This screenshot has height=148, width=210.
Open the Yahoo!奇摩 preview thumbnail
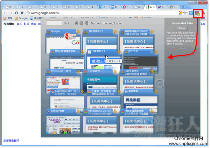click(63, 125)
